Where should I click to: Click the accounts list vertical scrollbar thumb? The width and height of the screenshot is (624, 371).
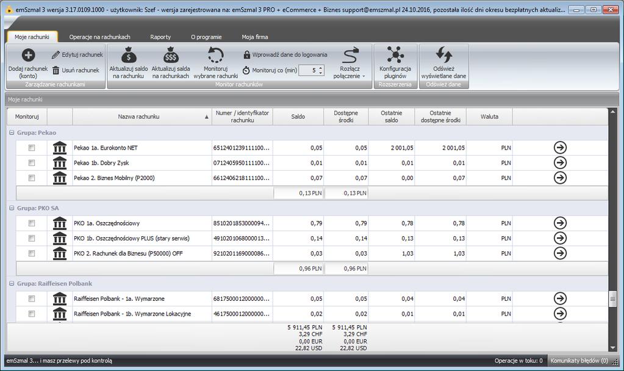[613, 300]
